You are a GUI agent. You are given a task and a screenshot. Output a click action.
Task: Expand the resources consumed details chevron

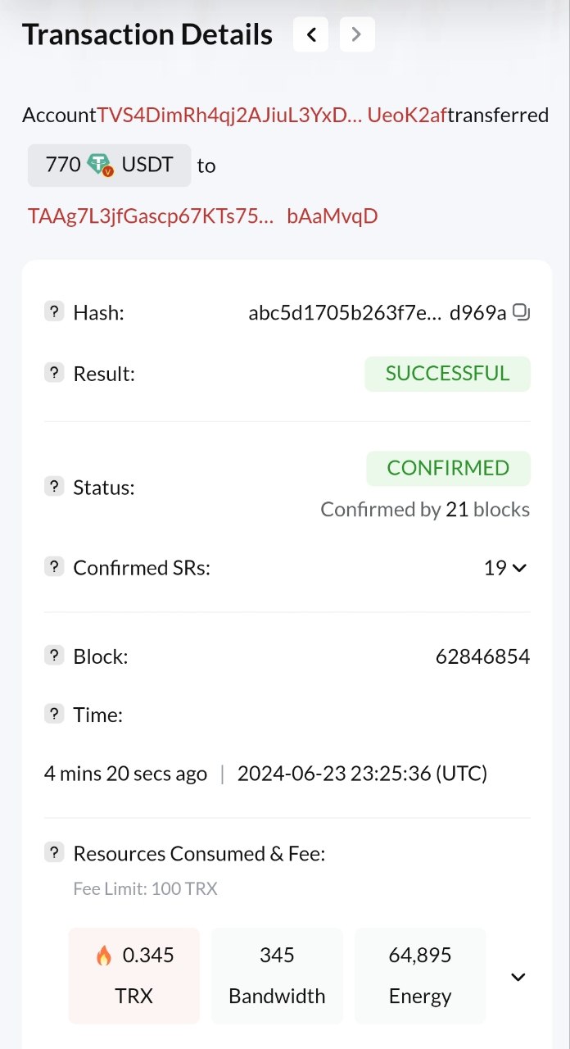click(518, 976)
